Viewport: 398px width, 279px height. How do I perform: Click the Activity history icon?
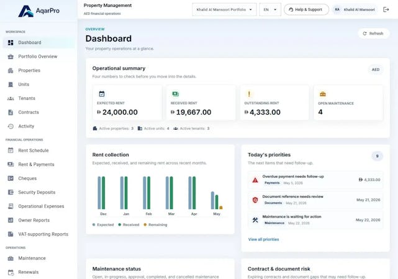(x=11, y=126)
